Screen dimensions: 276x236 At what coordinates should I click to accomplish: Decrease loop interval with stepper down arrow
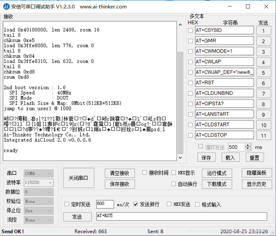(248, 149)
